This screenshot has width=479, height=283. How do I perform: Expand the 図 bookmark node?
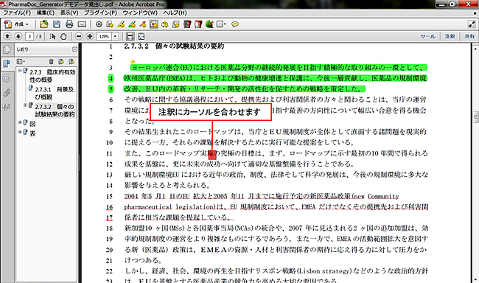click(20, 122)
